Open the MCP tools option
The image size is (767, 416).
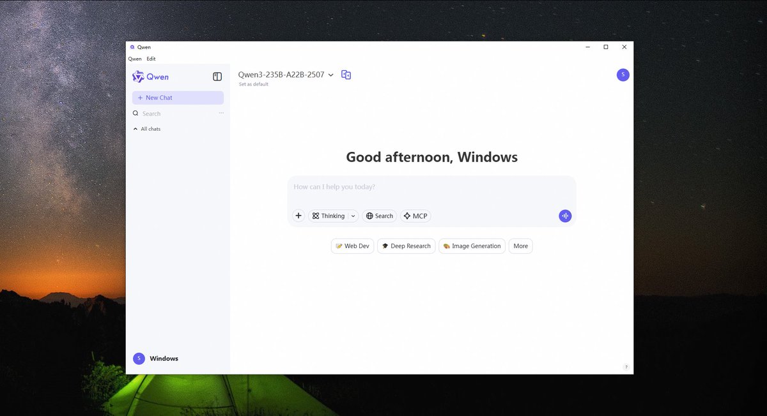pyautogui.click(x=415, y=216)
